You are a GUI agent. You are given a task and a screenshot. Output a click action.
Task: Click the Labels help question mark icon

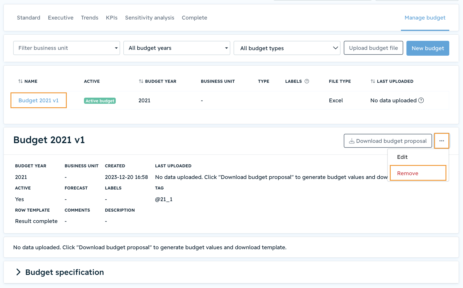click(307, 81)
